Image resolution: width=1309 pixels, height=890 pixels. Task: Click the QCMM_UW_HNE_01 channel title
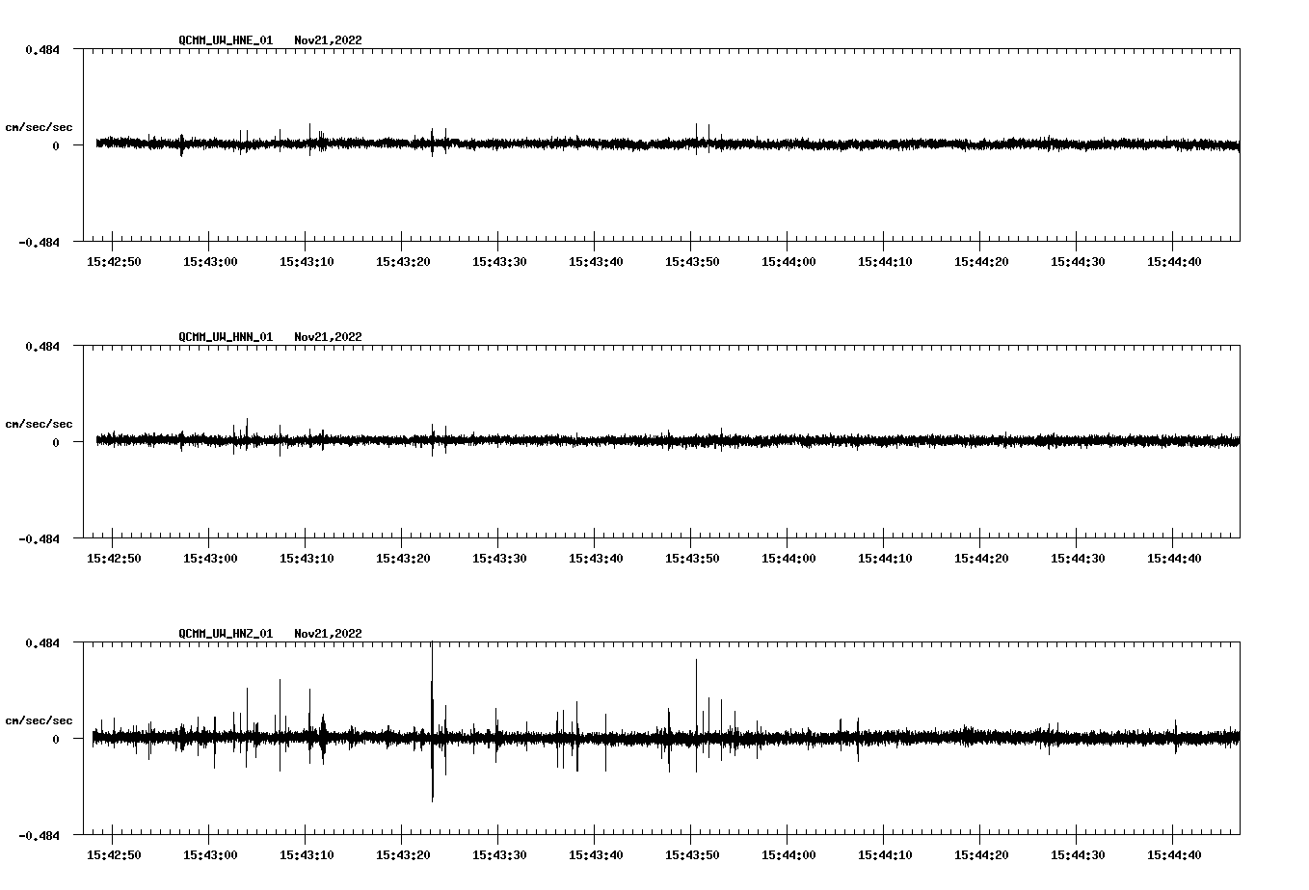pos(226,40)
